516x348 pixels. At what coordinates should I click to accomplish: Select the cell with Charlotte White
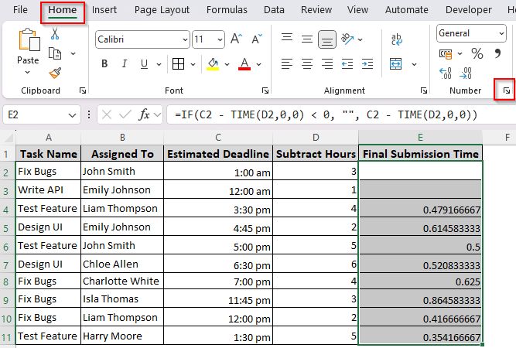(x=122, y=281)
